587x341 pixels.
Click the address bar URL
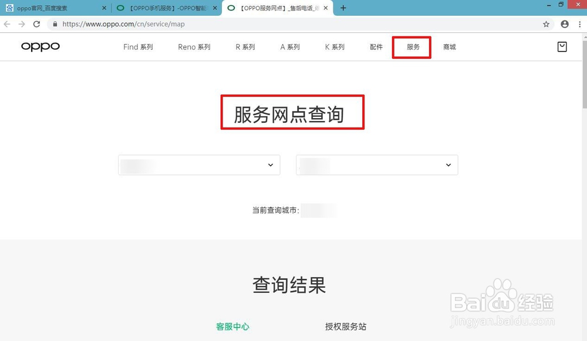123,24
